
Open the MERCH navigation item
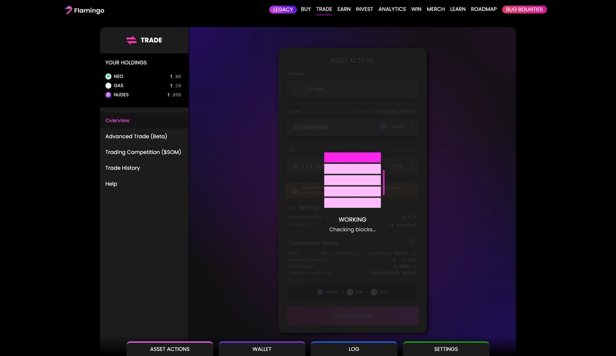tap(436, 9)
